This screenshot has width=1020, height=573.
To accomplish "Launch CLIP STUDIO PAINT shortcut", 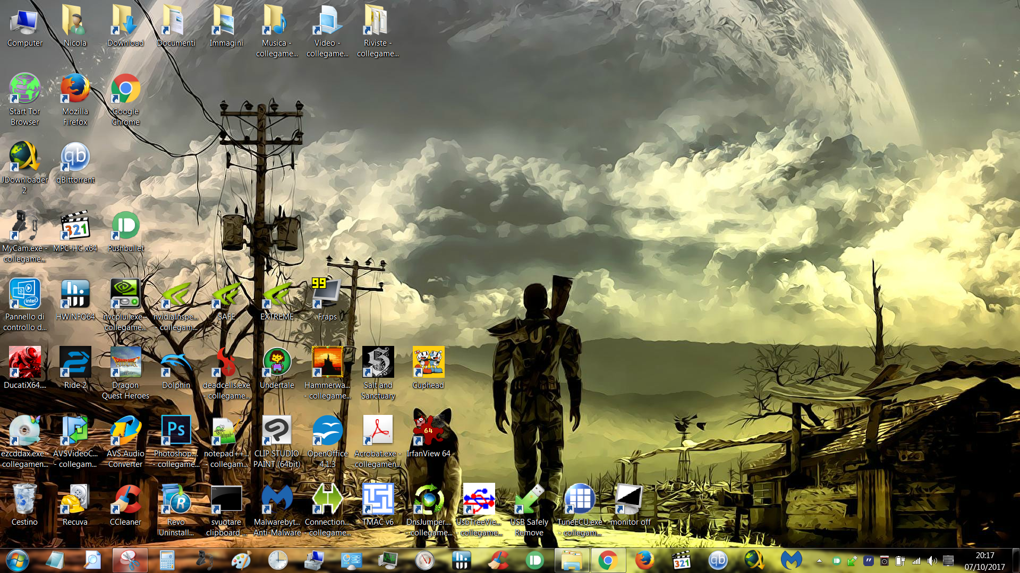I will pos(277,442).
